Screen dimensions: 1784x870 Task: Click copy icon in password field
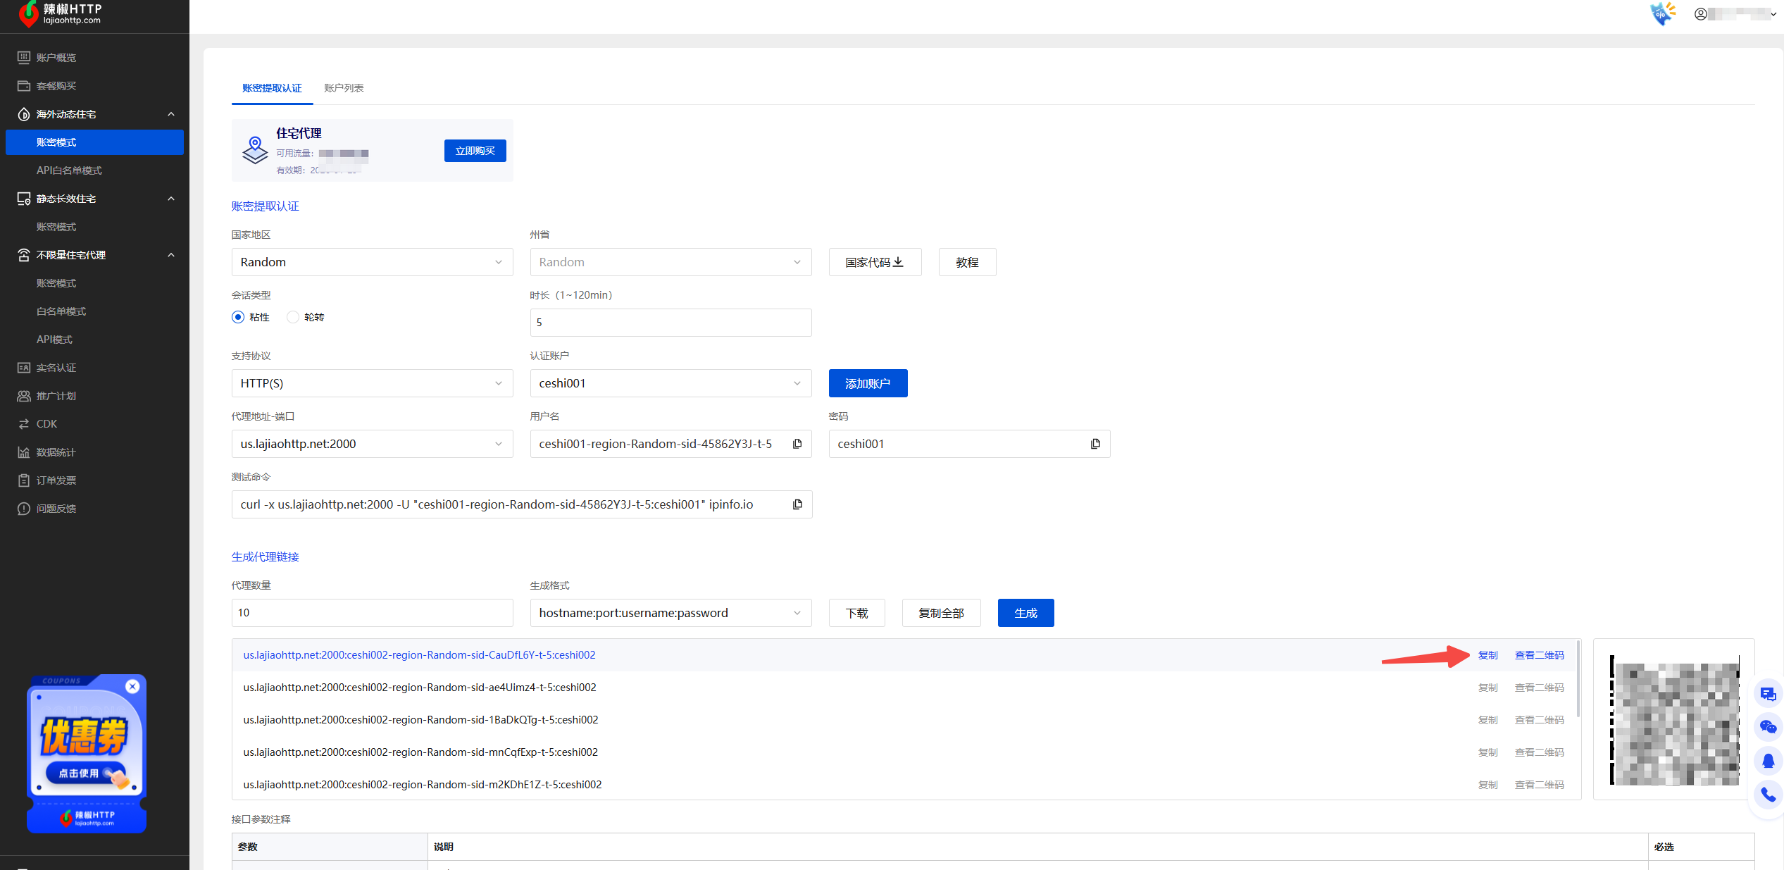tap(1095, 444)
